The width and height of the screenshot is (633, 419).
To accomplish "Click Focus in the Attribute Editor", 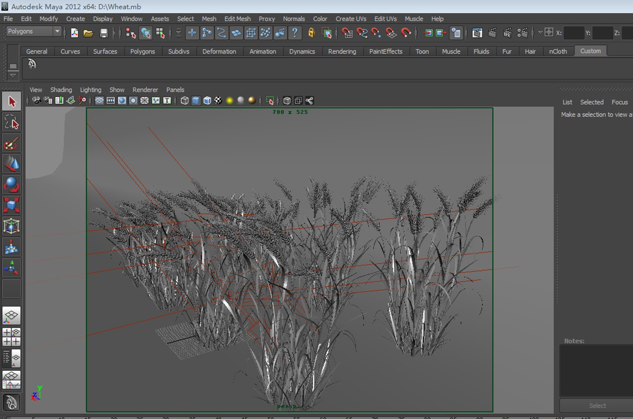I will (x=619, y=102).
